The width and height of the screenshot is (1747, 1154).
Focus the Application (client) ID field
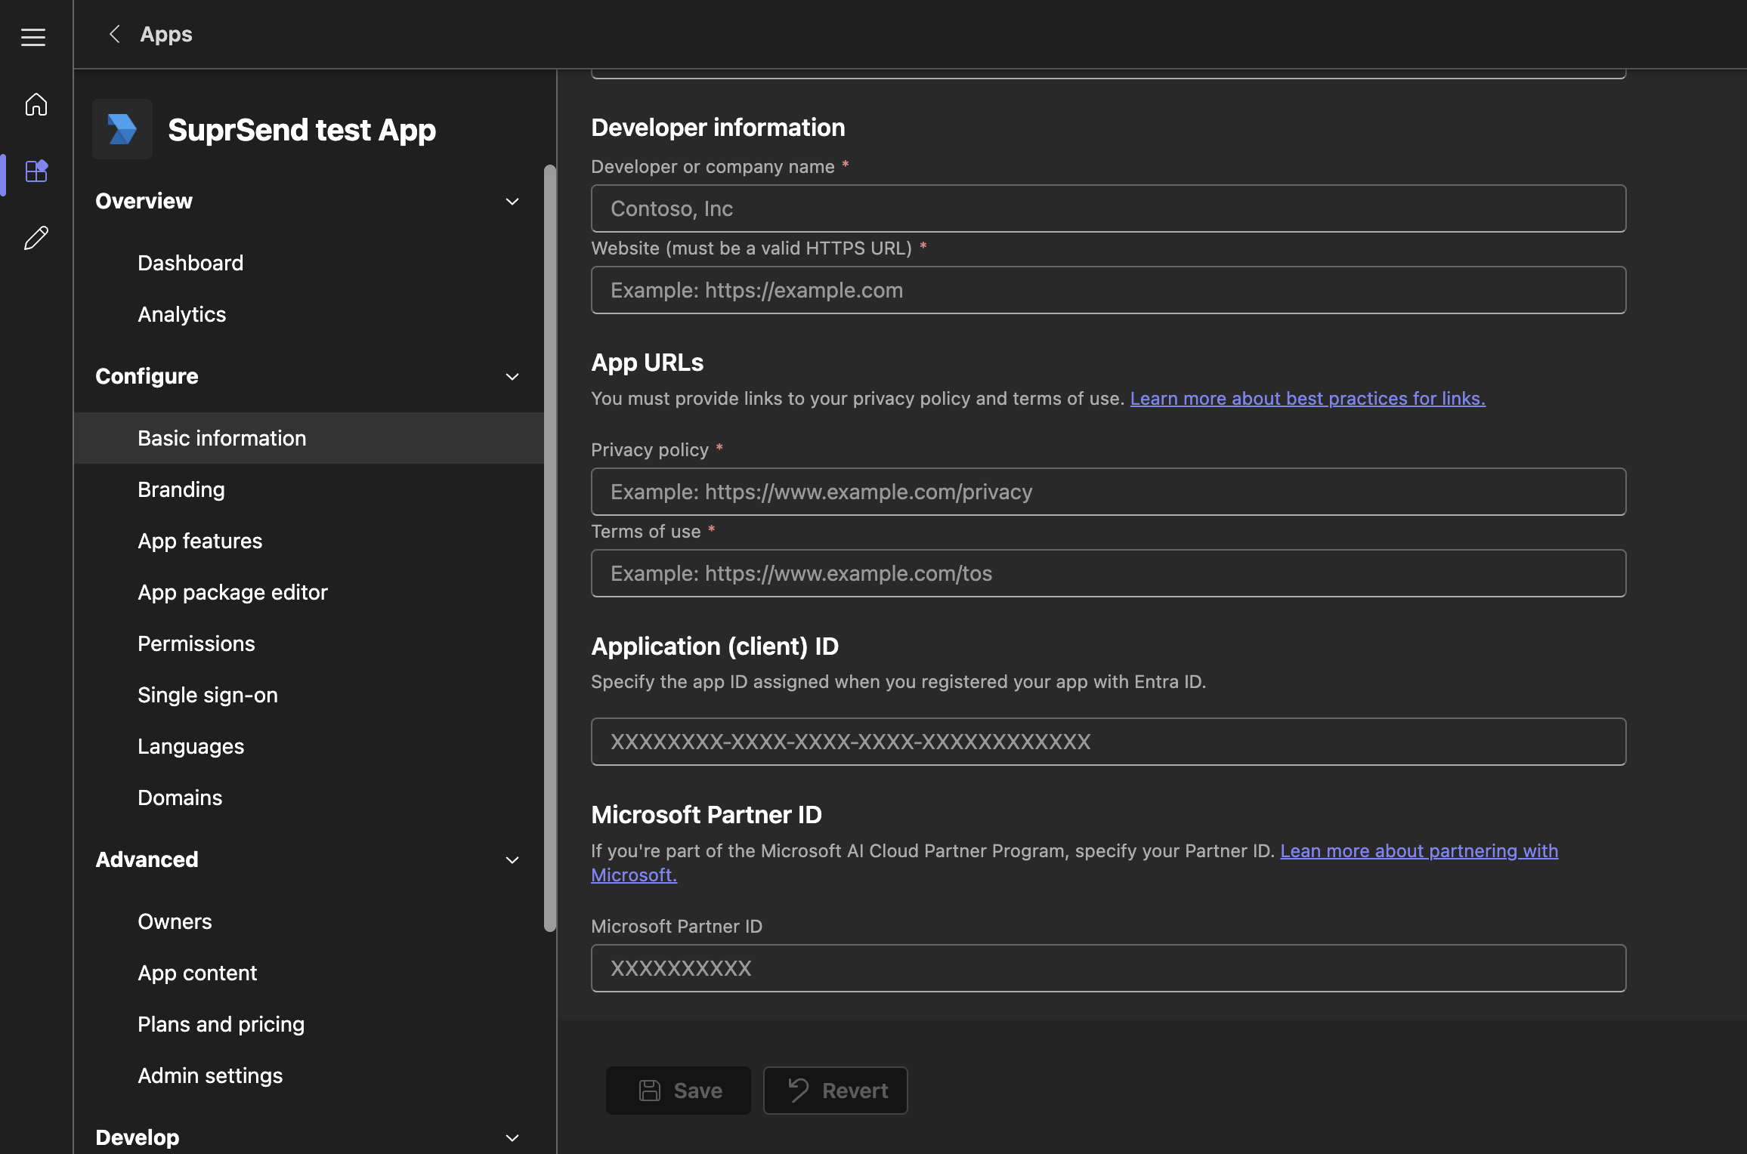coord(1108,742)
